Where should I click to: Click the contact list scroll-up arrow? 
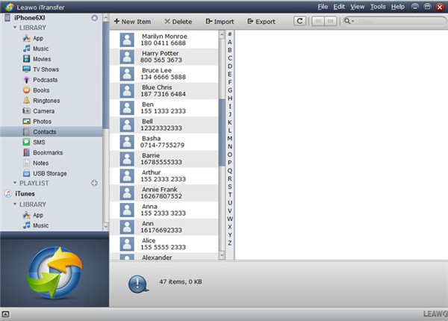click(x=222, y=34)
